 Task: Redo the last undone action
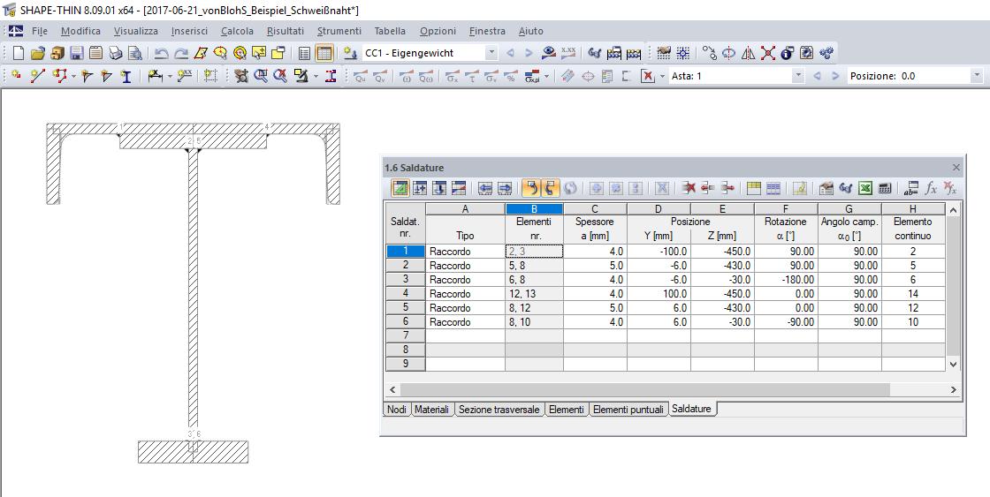(181, 53)
